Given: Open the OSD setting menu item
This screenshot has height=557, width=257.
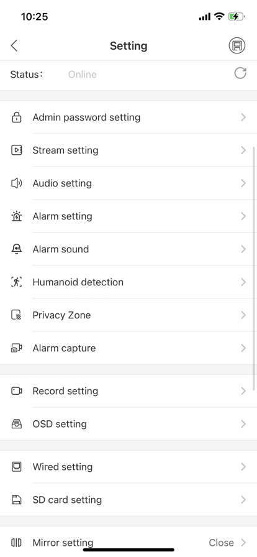Looking at the screenshot, I should pos(128,424).
